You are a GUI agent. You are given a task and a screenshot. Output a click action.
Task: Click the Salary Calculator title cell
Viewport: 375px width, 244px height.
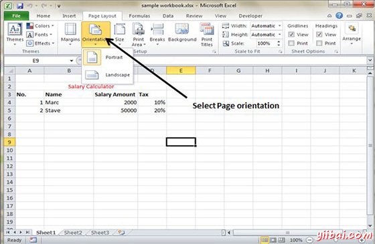point(91,86)
